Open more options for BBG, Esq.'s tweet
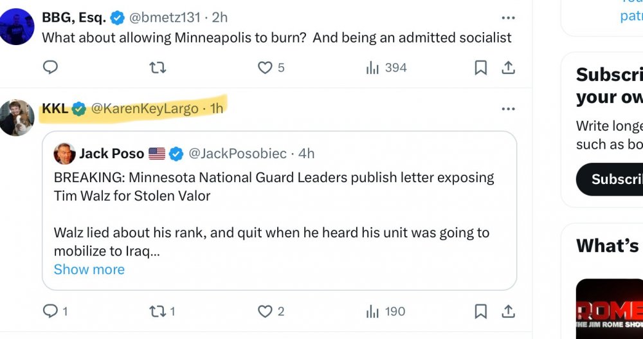The height and width of the screenshot is (339, 643). pyautogui.click(x=508, y=18)
